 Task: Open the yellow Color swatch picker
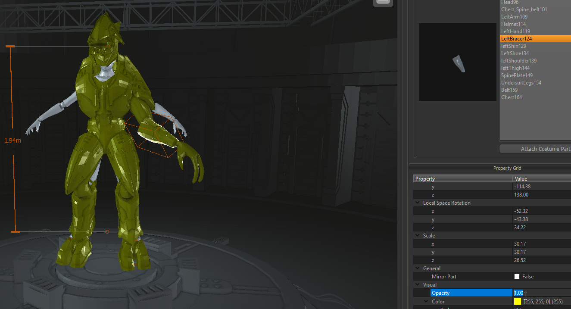(518, 301)
